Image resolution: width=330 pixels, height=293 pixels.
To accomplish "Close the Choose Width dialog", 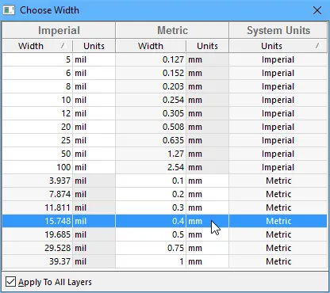I will 317,10.
